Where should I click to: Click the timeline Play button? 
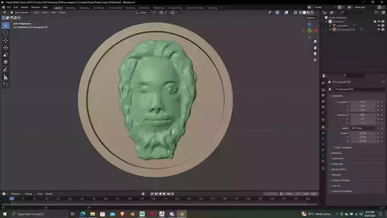point(164,194)
